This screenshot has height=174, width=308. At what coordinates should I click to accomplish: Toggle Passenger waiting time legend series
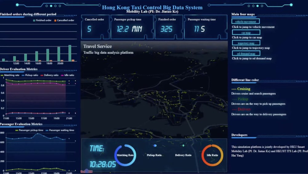coord(60,130)
